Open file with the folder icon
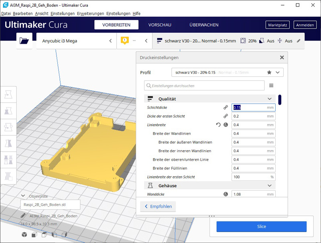Viewport: 321px width, 243px height. [24, 41]
